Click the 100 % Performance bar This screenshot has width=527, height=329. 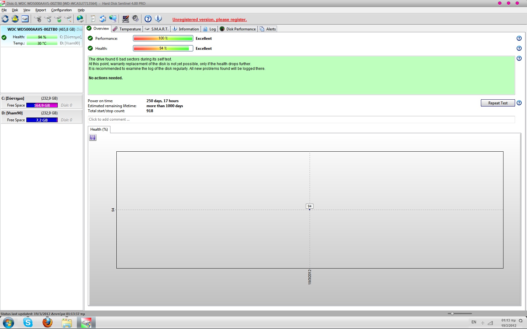tap(163, 38)
